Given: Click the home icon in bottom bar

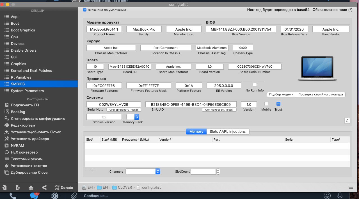Looking at the screenshot, I should 31,187.
